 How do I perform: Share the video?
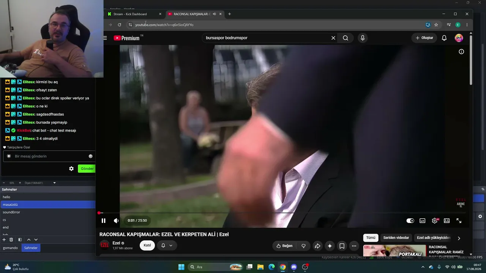coord(317,246)
